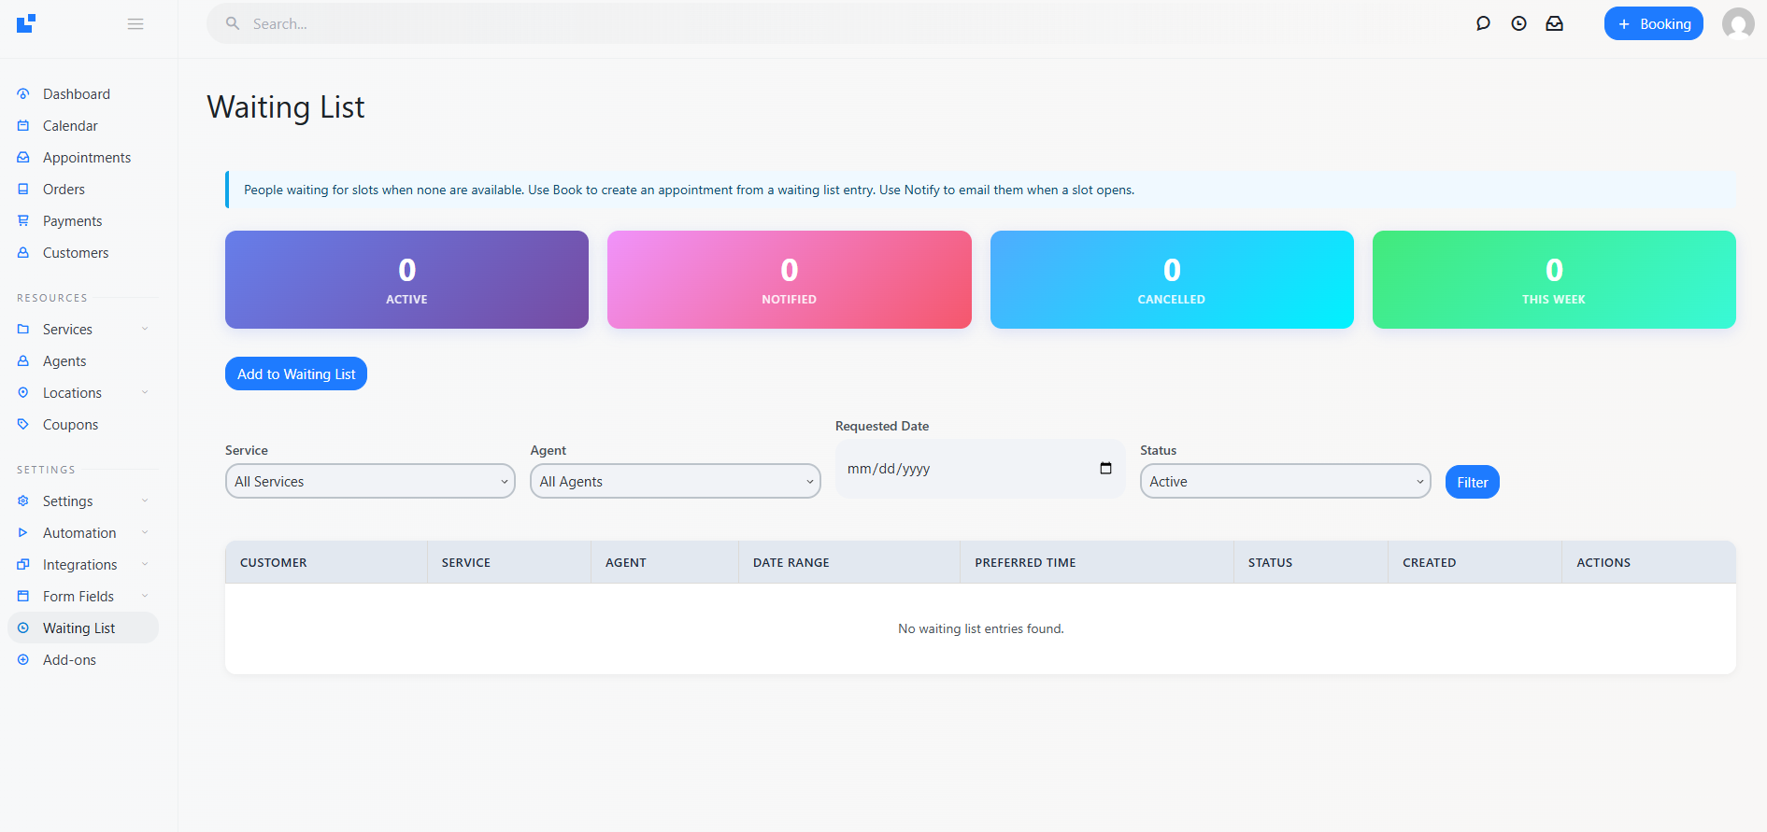Open the inbox tray icon in header
This screenshot has height=832, width=1767.
coord(1554,23)
